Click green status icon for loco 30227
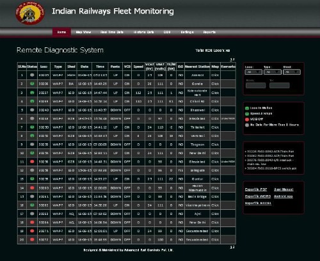320x261 pixels. tap(32, 93)
